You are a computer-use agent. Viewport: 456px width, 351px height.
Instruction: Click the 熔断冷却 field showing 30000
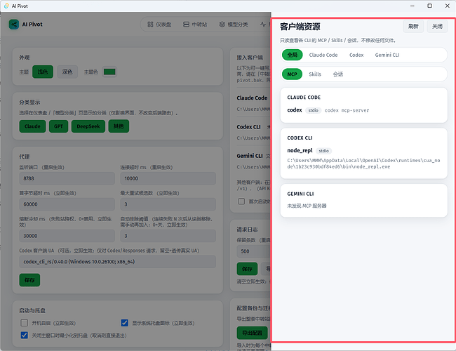click(x=67, y=236)
